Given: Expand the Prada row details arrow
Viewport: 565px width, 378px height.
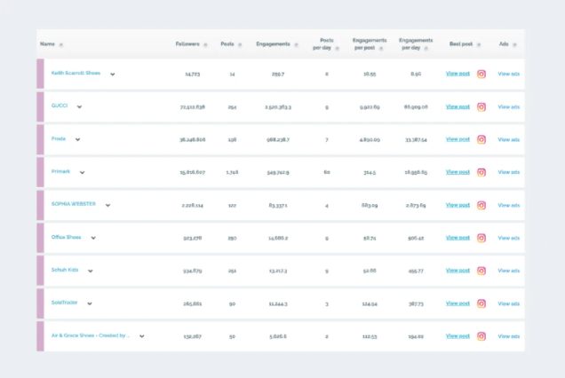Looking at the screenshot, I should (x=77, y=139).
